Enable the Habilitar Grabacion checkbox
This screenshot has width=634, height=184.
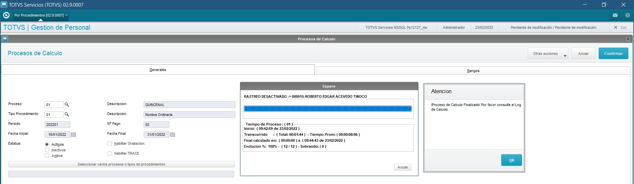click(110, 144)
